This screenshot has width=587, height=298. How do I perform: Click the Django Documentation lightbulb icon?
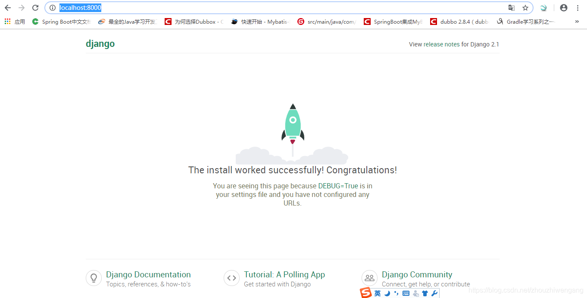click(94, 278)
